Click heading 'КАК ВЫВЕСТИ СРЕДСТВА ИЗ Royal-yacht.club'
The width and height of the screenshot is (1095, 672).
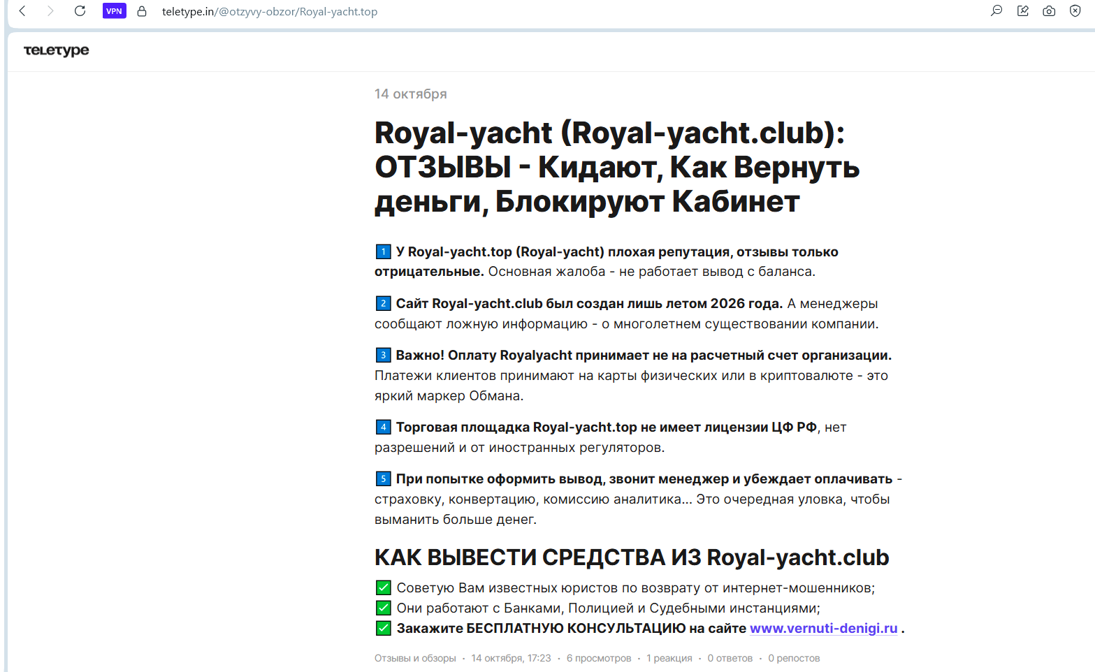click(x=632, y=557)
